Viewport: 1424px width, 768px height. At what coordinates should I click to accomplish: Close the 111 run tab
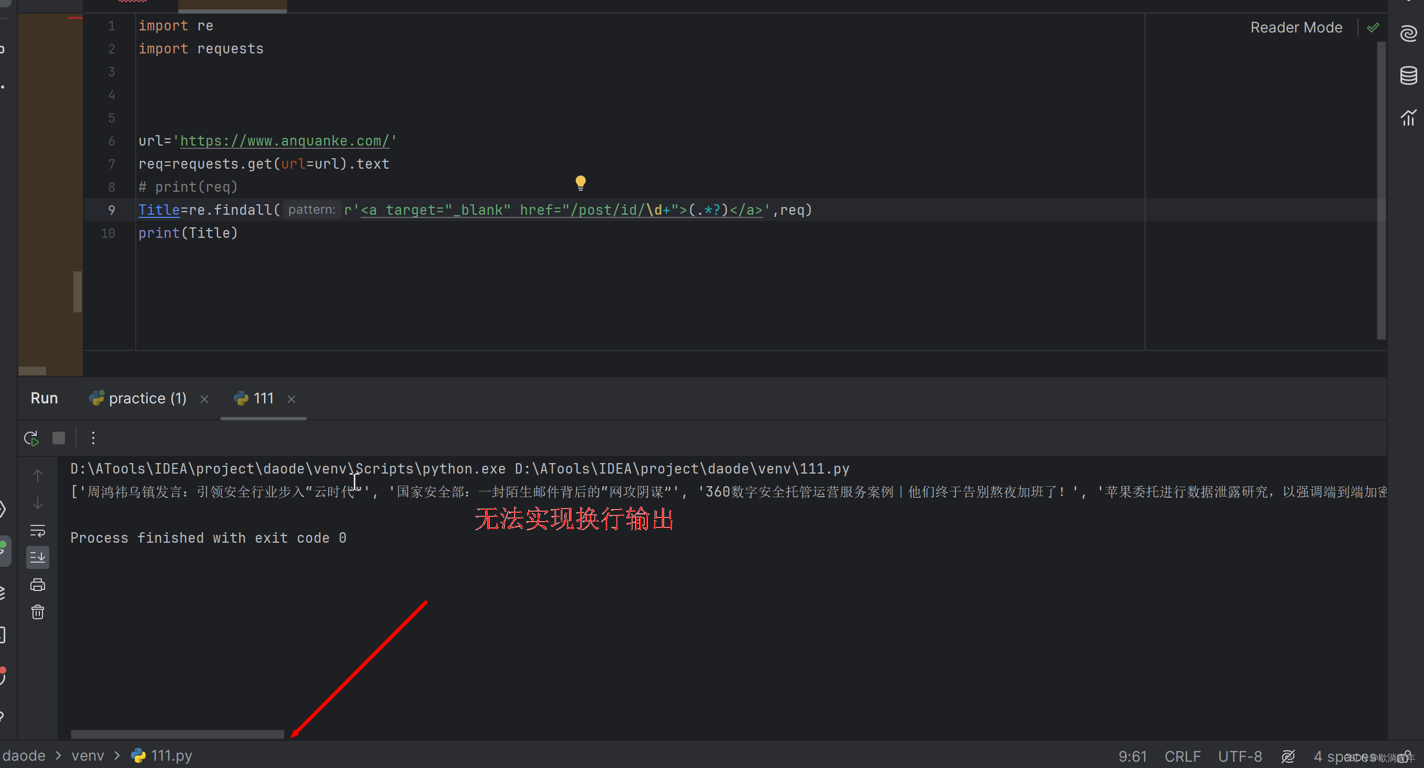pyautogui.click(x=291, y=399)
